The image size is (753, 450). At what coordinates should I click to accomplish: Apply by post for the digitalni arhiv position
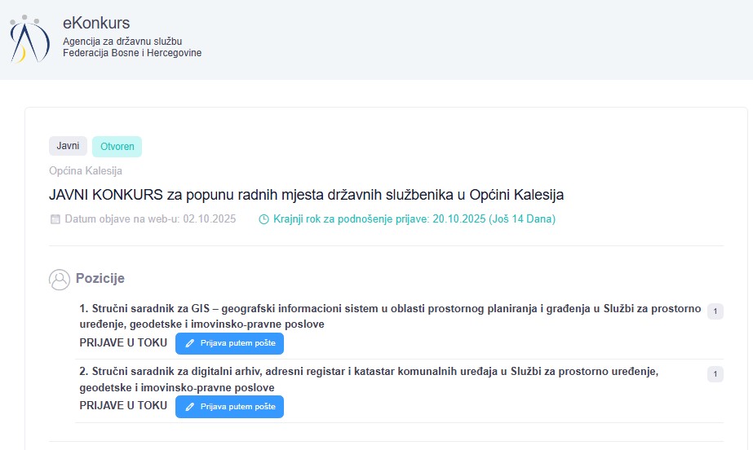tap(229, 406)
